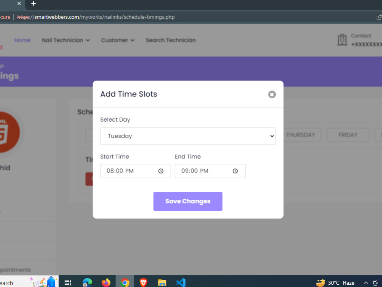Open the clock picker for End Time
The image size is (382, 287).
(x=235, y=171)
